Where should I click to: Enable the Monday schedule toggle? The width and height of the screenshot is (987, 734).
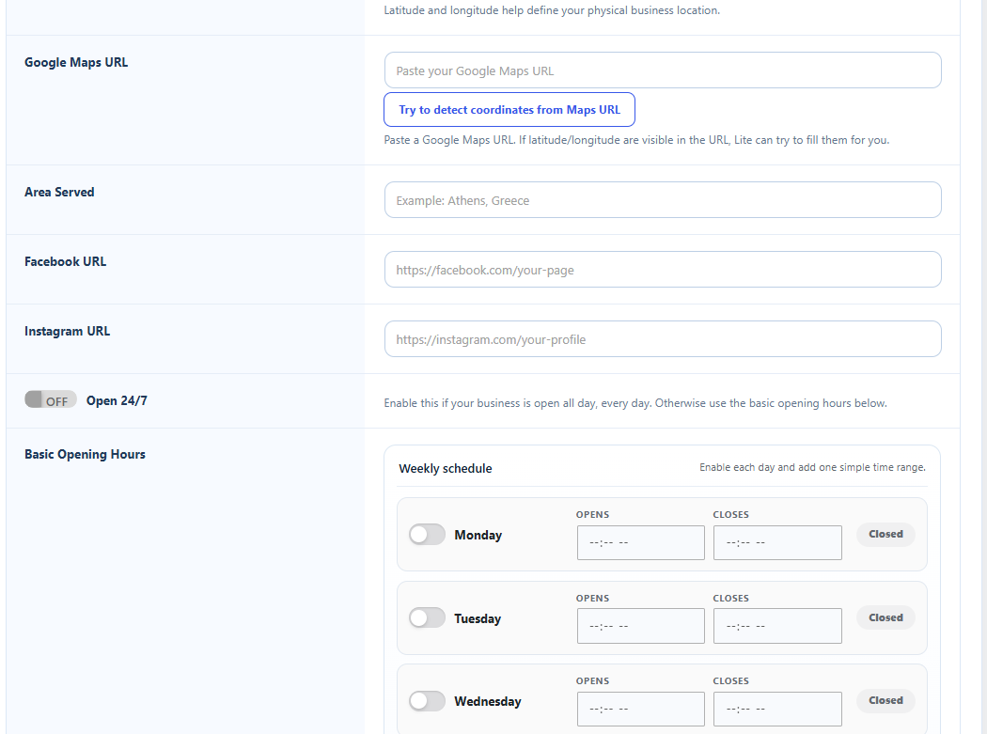tap(427, 535)
